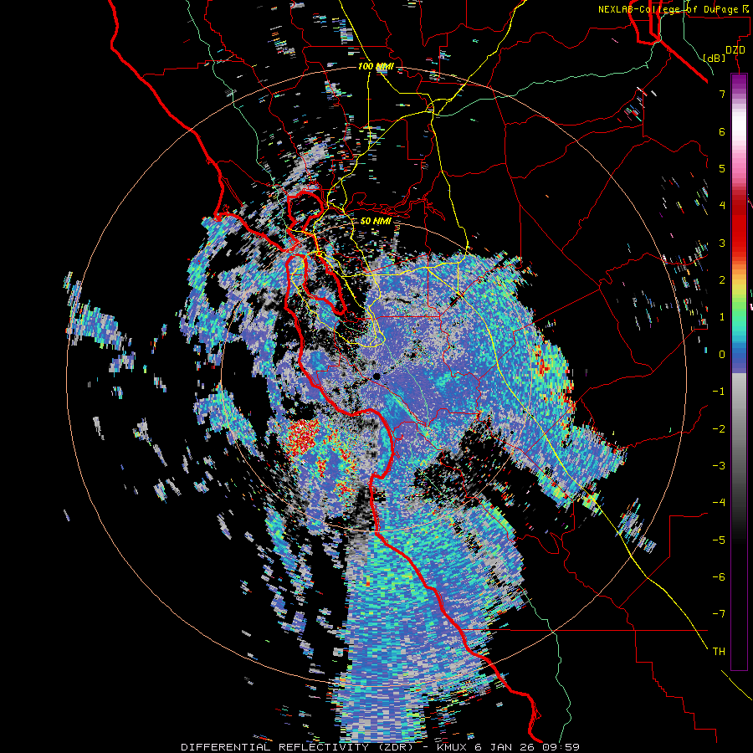The width and height of the screenshot is (753, 753).
Task: Click the 09:59 timestamp in the caption
Action: pos(561,747)
